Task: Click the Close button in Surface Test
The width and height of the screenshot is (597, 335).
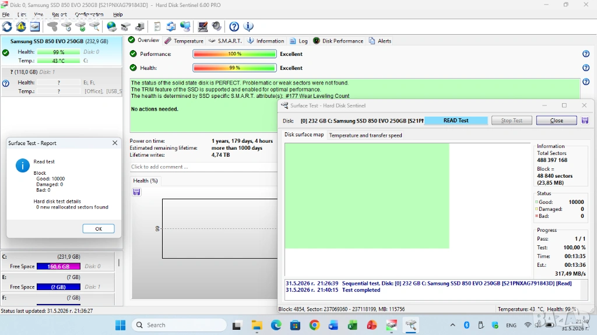Action: pos(556,121)
